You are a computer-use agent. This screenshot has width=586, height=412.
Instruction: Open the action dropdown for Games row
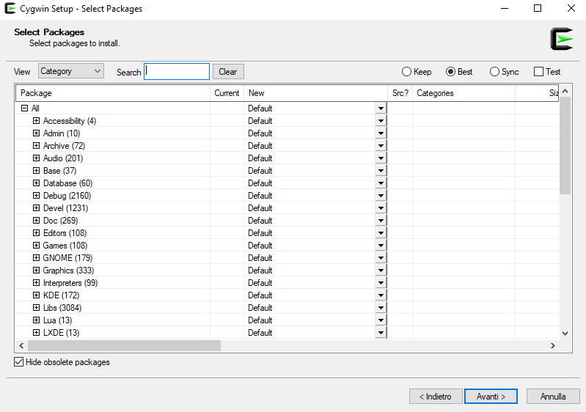click(x=381, y=246)
